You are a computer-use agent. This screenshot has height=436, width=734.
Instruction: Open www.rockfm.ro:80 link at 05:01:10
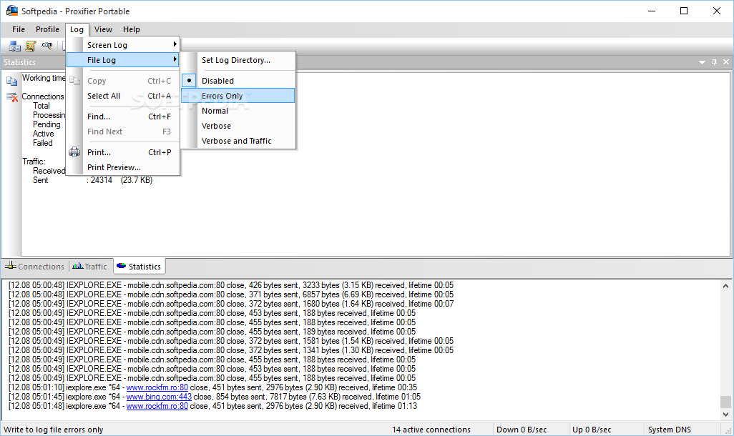coord(157,387)
